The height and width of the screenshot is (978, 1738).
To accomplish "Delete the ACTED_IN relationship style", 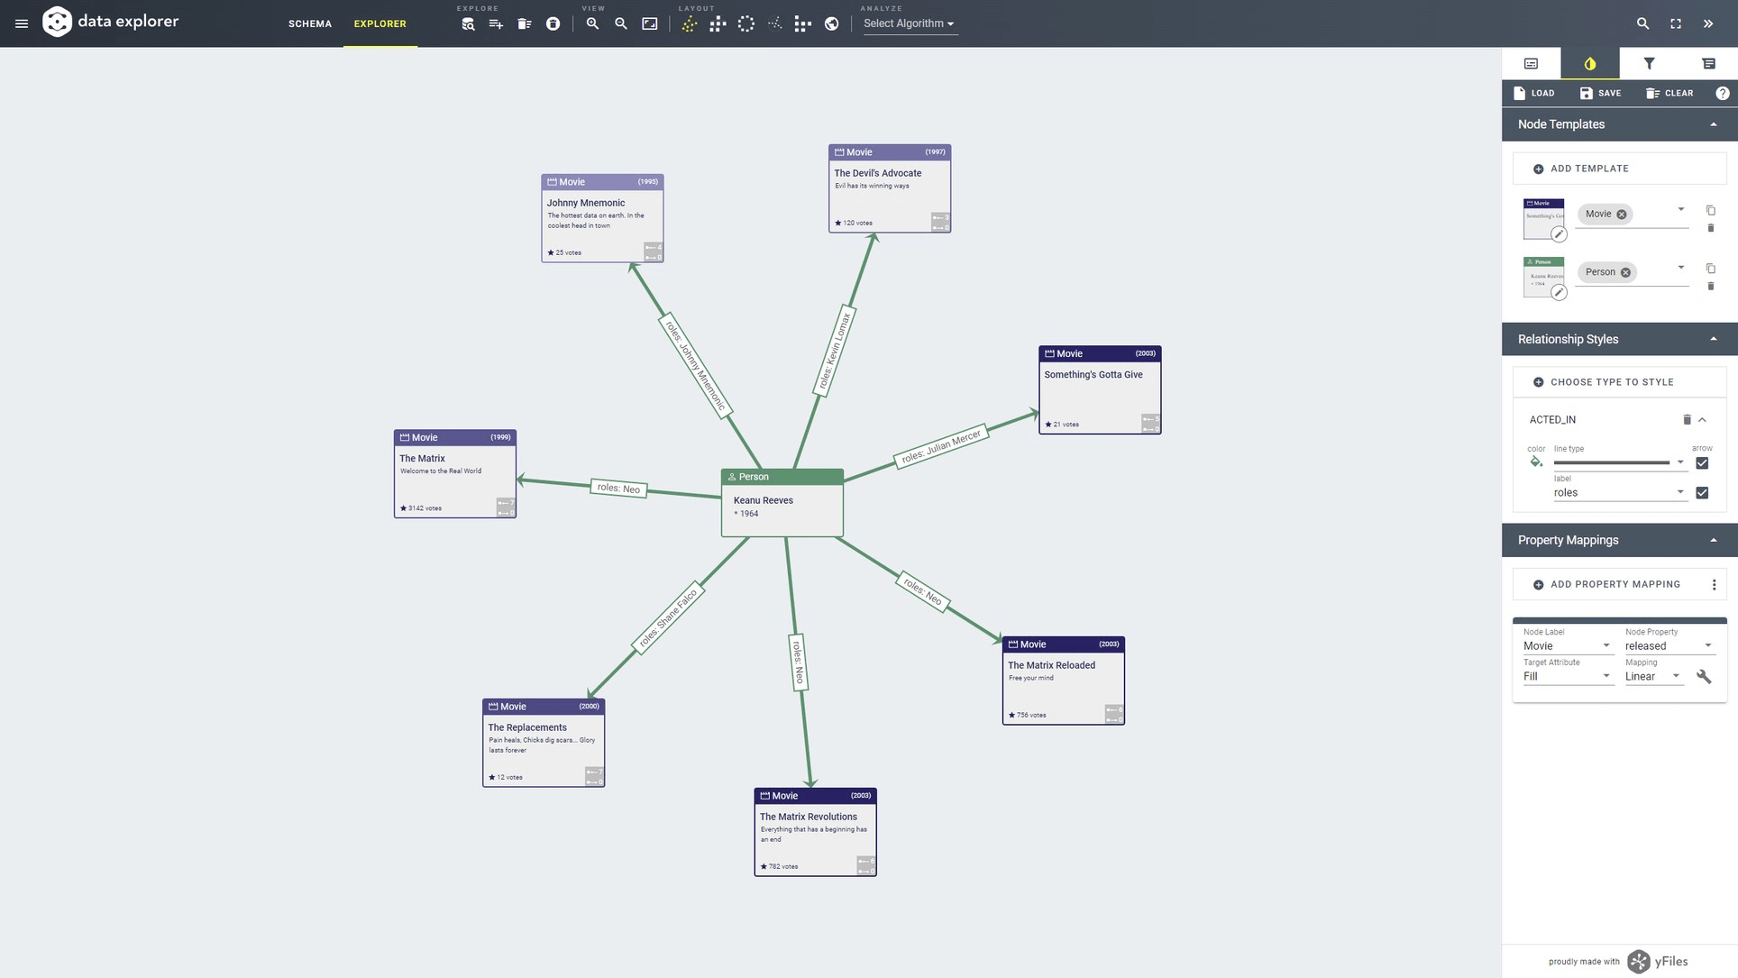I will [1687, 419].
